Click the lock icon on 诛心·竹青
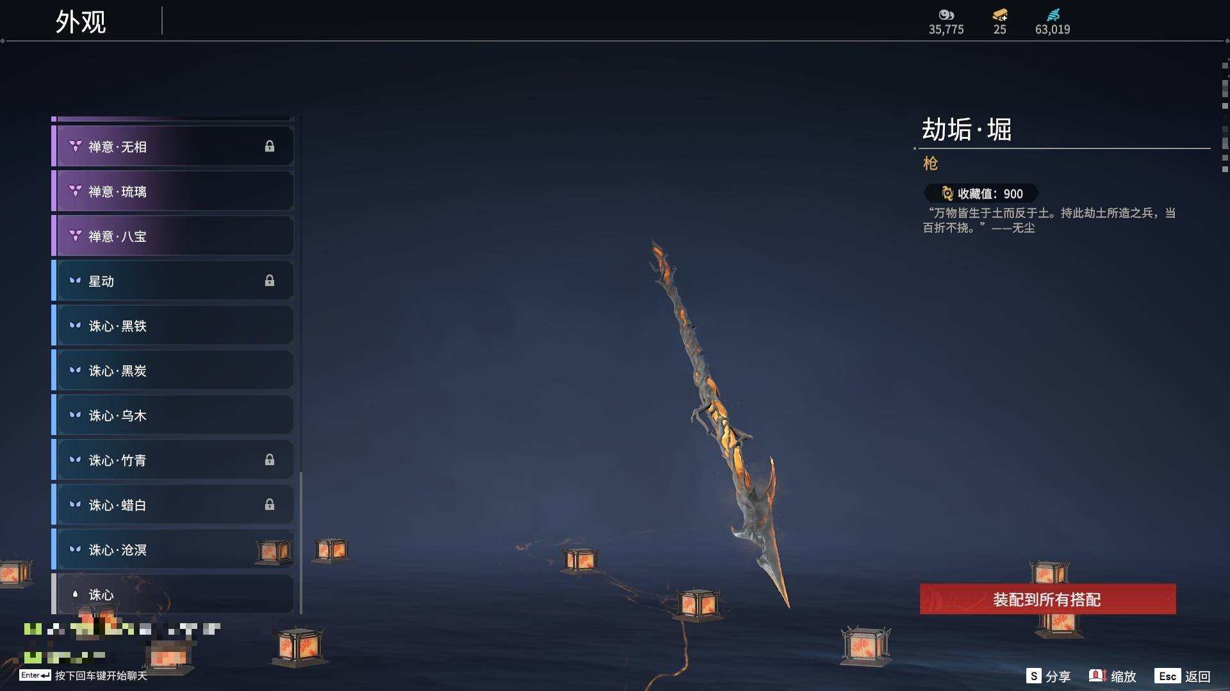The width and height of the screenshot is (1230, 691). click(270, 460)
